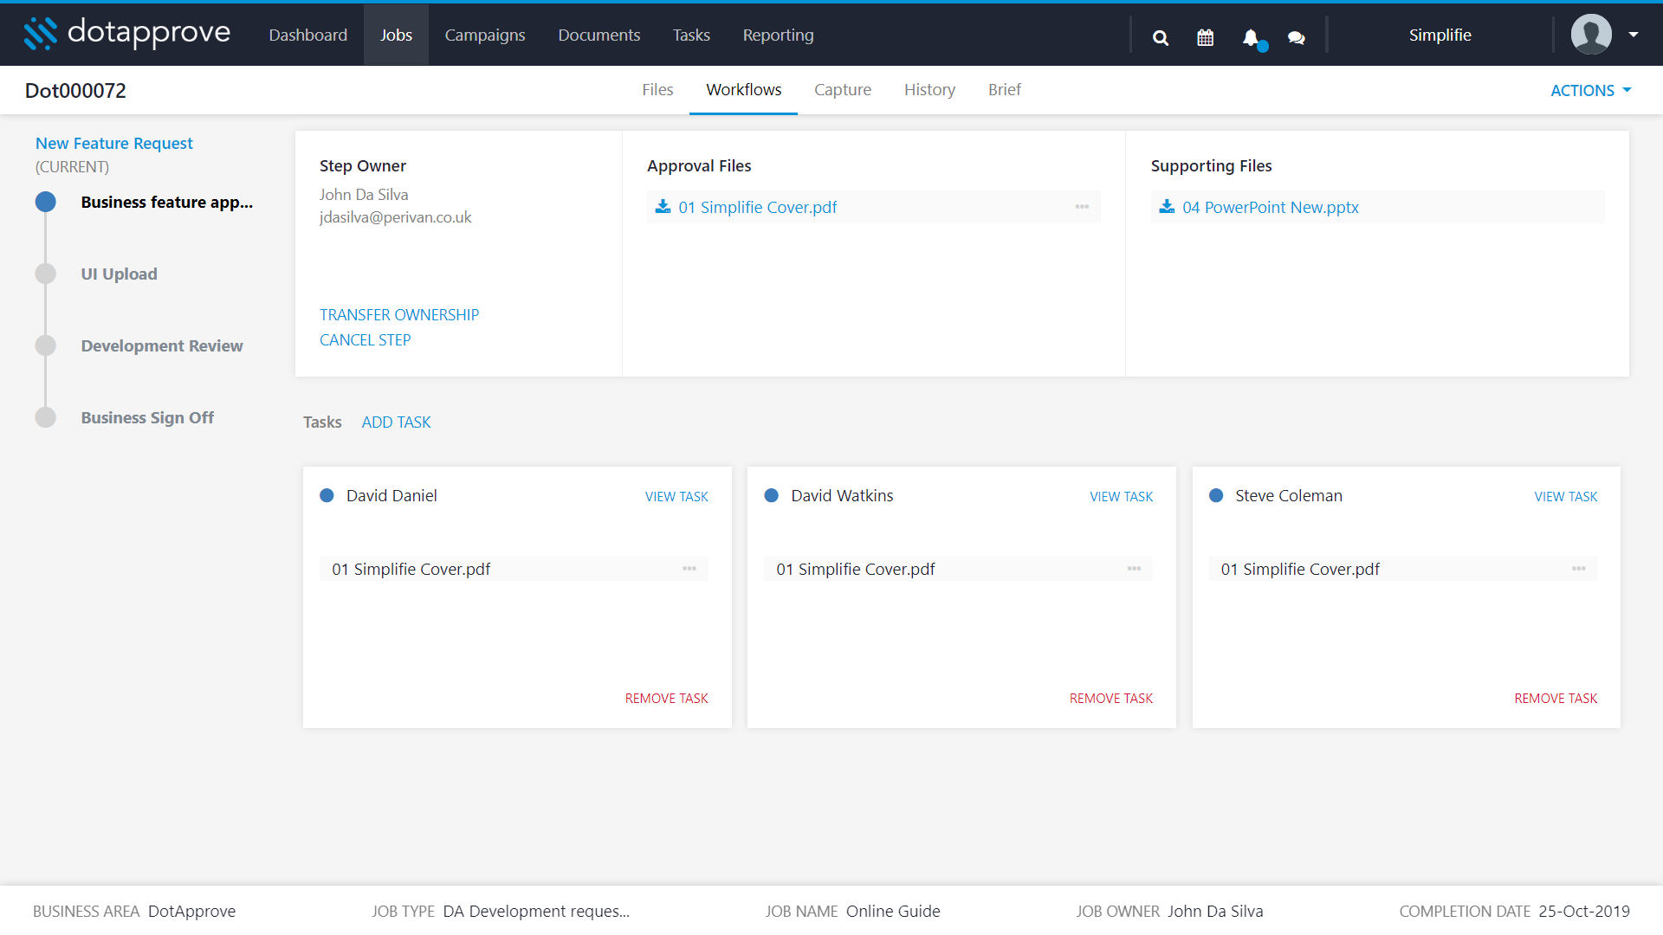Click 01 Simplifie Cover.pdf in Steve Coleman card
The width and height of the screenshot is (1663, 935).
1300,570
